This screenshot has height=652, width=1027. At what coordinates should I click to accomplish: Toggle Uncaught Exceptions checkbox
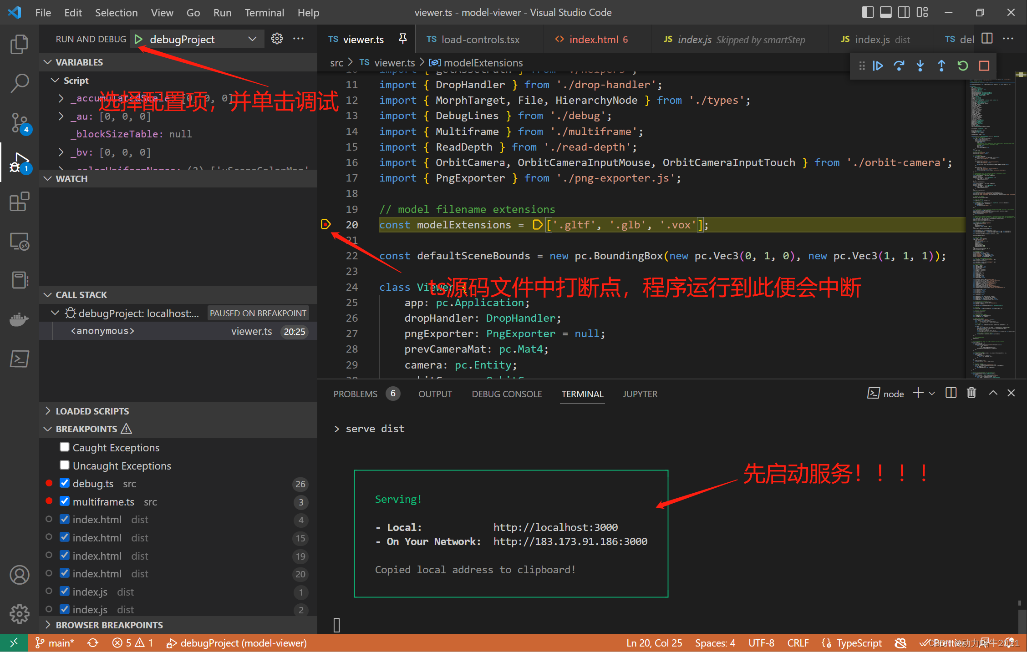pyautogui.click(x=65, y=465)
